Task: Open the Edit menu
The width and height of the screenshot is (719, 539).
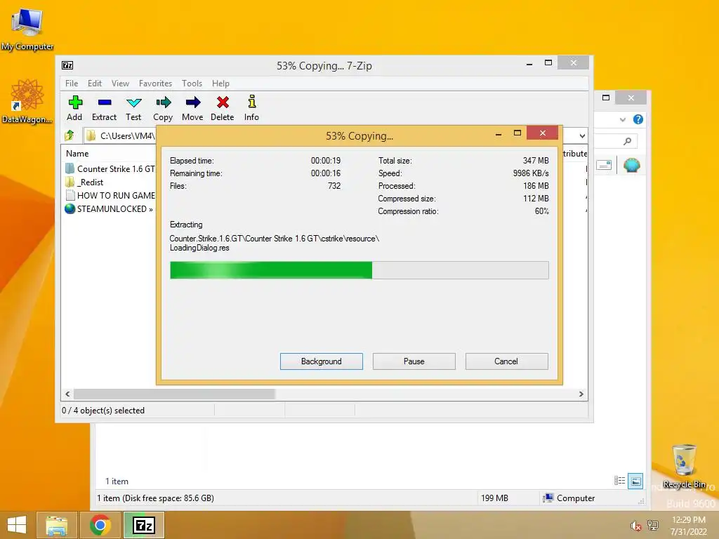Action: point(95,84)
